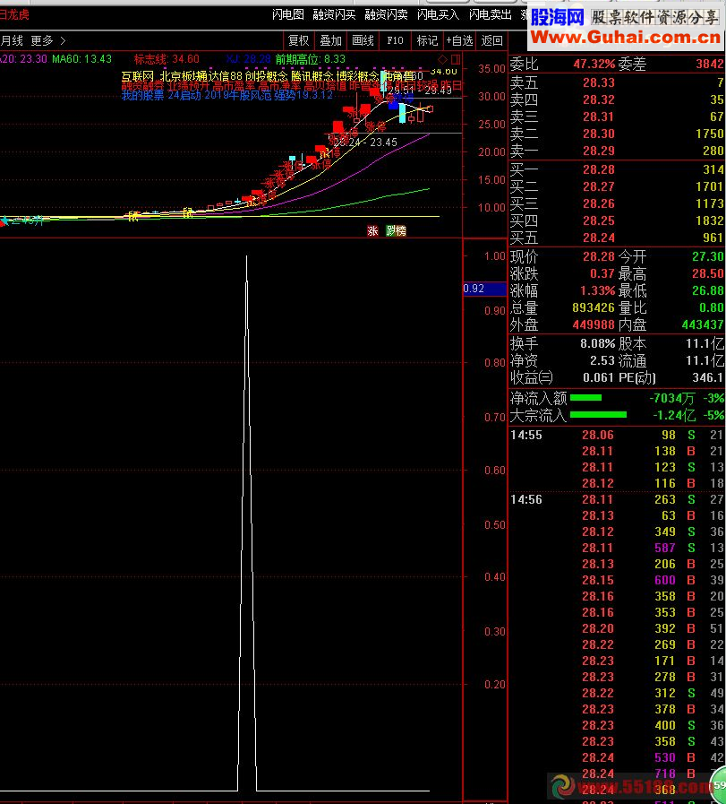Click the square window icon above chart

[x=456, y=59]
